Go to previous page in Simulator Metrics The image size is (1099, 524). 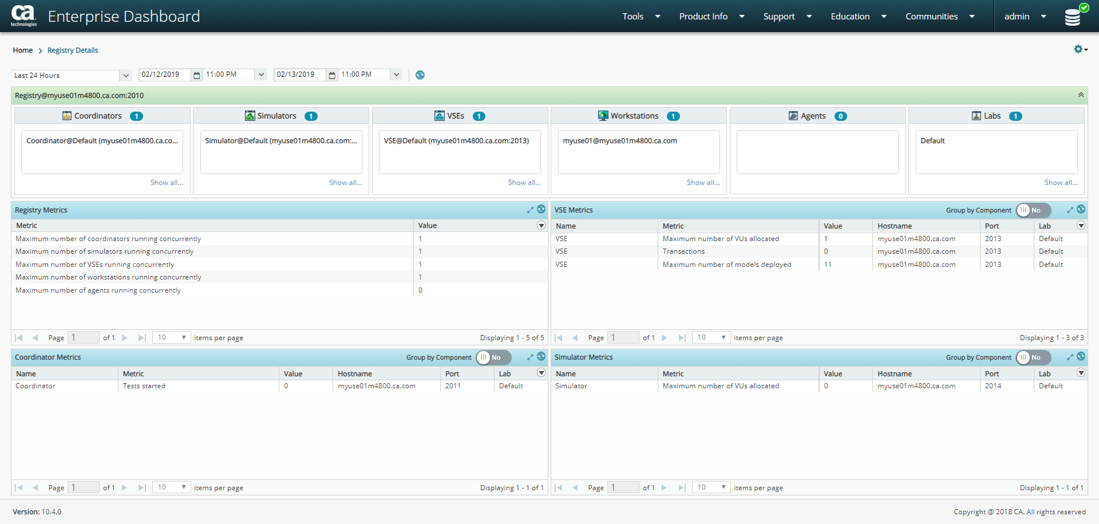(575, 487)
